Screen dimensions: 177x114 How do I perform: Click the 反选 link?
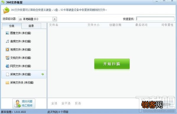click(x=78, y=103)
